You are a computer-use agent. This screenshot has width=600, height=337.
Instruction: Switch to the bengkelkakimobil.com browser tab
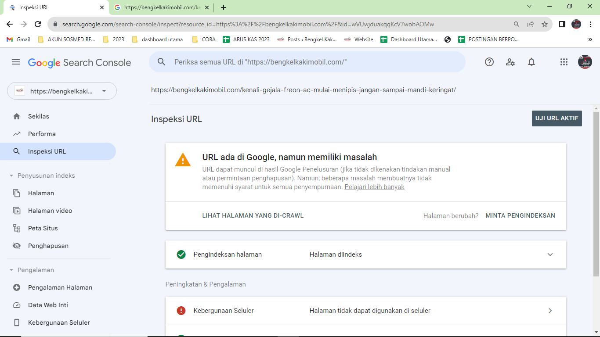pyautogui.click(x=161, y=7)
